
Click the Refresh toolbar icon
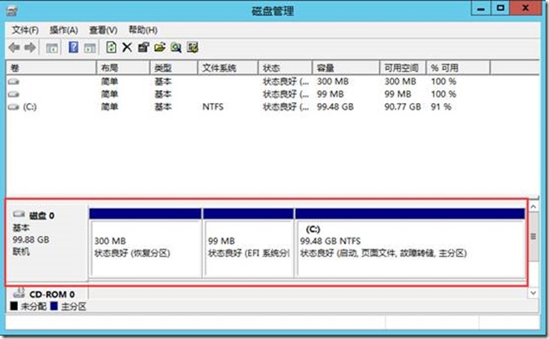[111, 47]
